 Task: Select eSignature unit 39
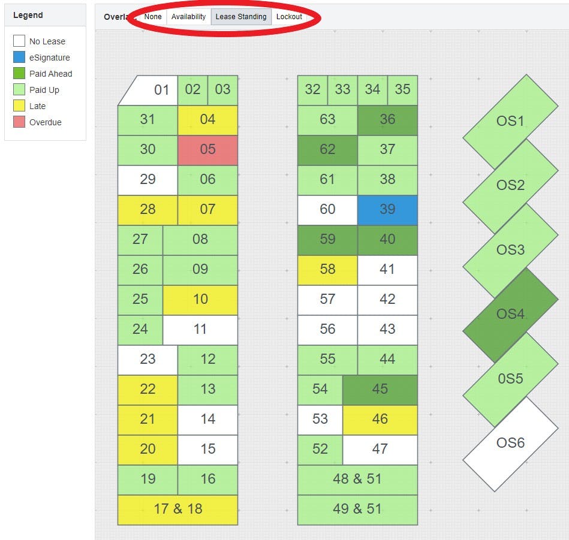[387, 210]
